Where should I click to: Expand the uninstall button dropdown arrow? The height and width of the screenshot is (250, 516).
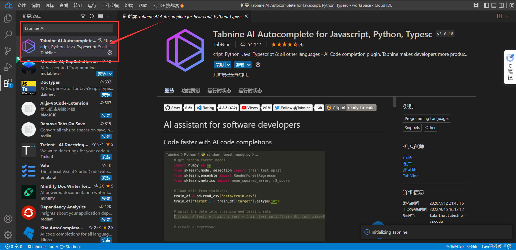249,65
